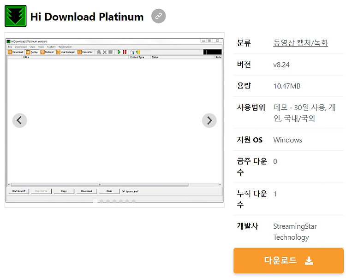The height and width of the screenshot is (278, 346).
Task: Launch Converter toolbar icon in HiDownload window
Action: click(85, 52)
